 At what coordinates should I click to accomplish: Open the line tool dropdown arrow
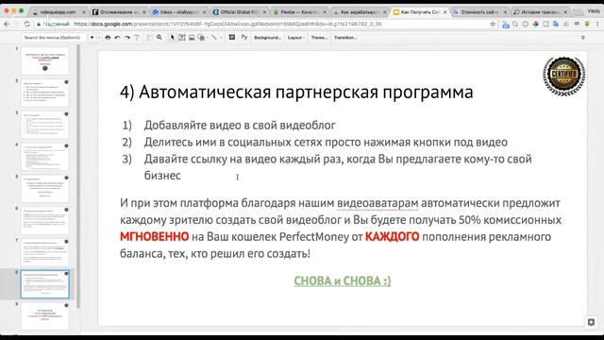(221, 38)
